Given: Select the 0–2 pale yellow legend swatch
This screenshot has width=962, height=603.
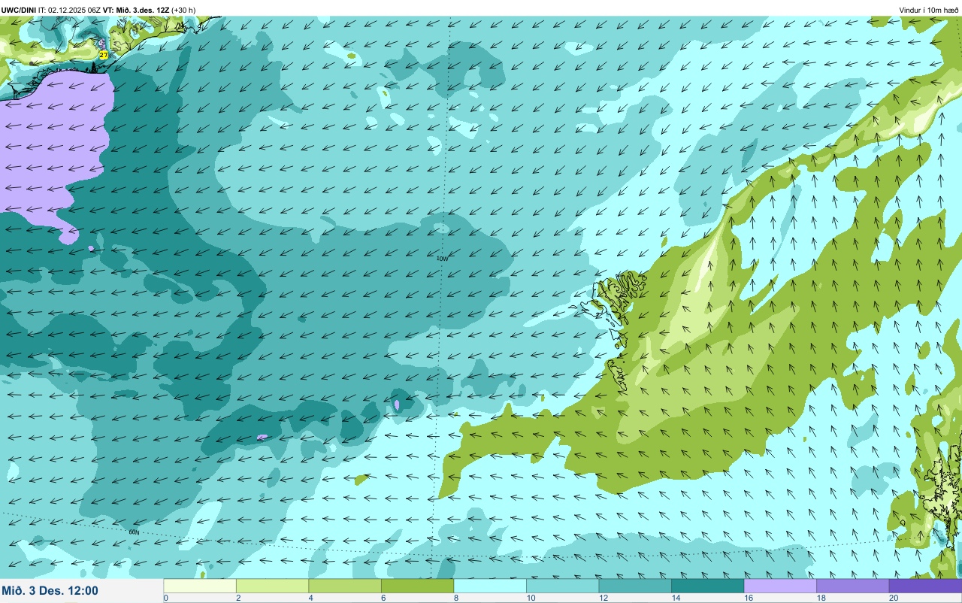Looking at the screenshot, I should tap(200, 586).
